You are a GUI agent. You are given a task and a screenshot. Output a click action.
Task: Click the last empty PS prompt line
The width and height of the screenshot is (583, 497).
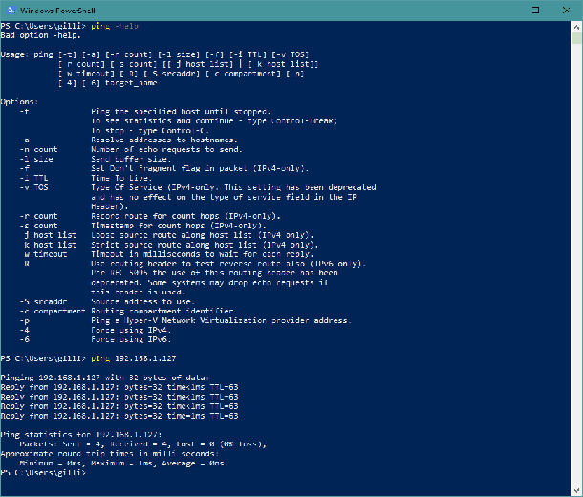43,473
